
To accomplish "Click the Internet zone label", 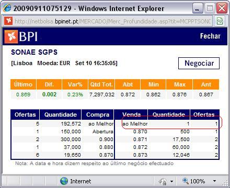I will click(x=80, y=181).
